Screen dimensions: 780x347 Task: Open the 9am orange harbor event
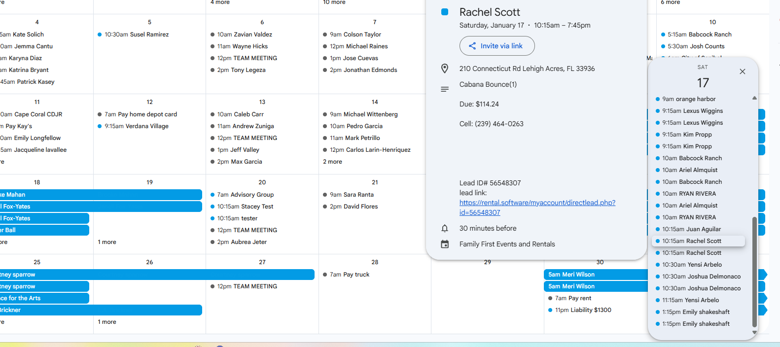[688, 99]
